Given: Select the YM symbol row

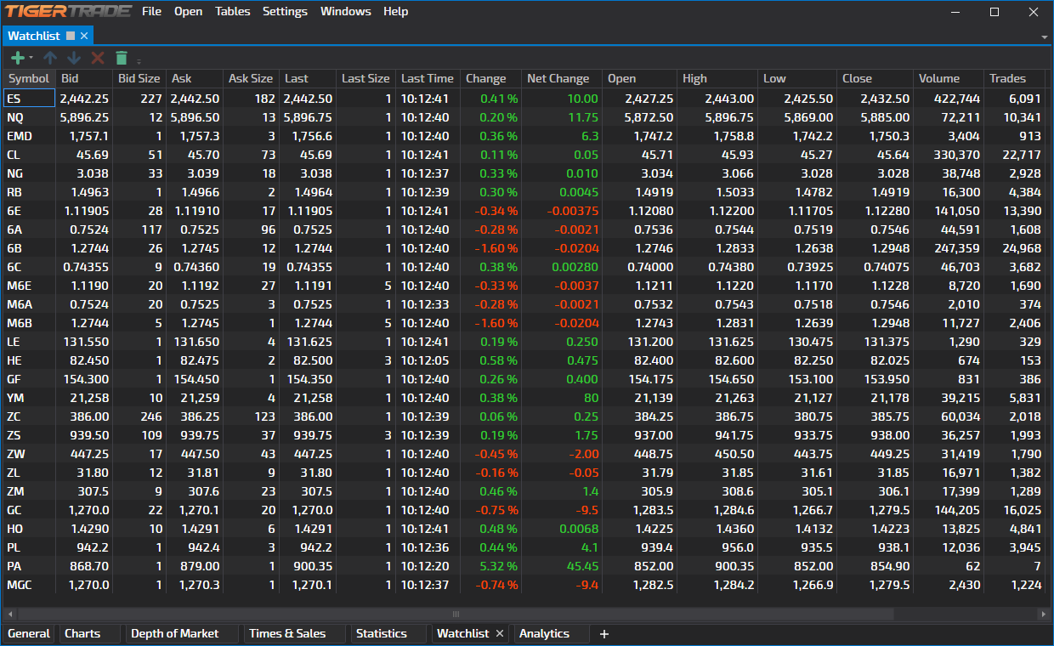Looking at the screenshot, I should click(524, 398).
